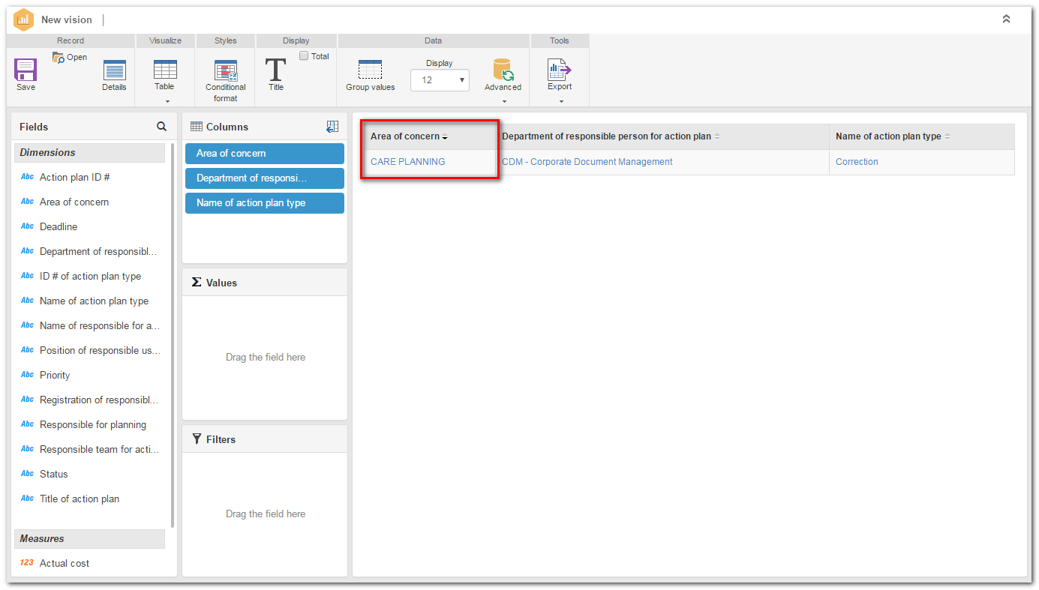The width and height of the screenshot is (1039, 590).
Task: Collapse the ribbon with double chevron
Action: coord(1007,19)
